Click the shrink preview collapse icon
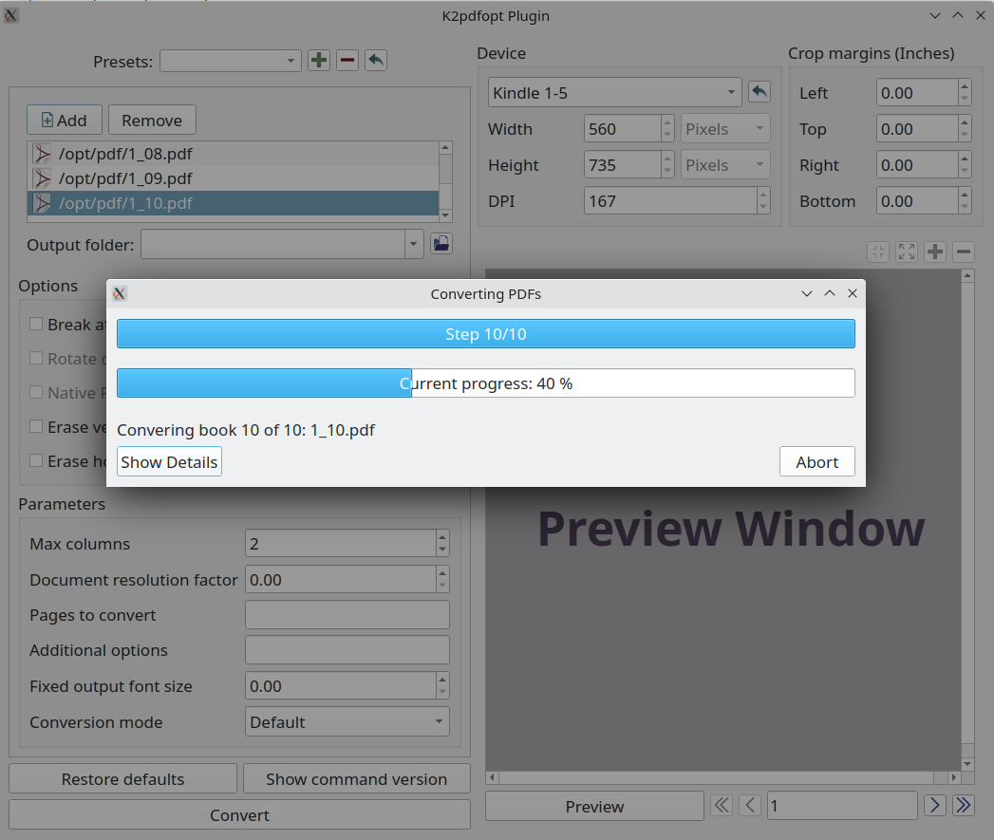 coord(878,252)
